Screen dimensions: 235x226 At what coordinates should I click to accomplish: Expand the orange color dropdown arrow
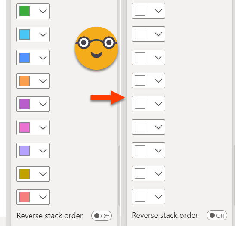(x=43, y=81)
